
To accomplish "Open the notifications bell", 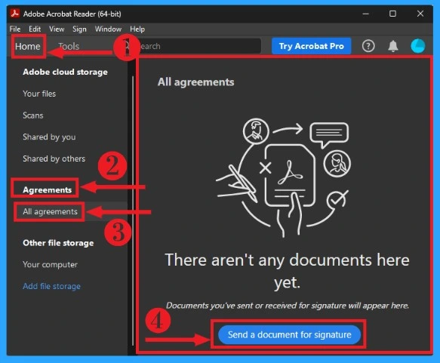I will (x=393, y=46).
